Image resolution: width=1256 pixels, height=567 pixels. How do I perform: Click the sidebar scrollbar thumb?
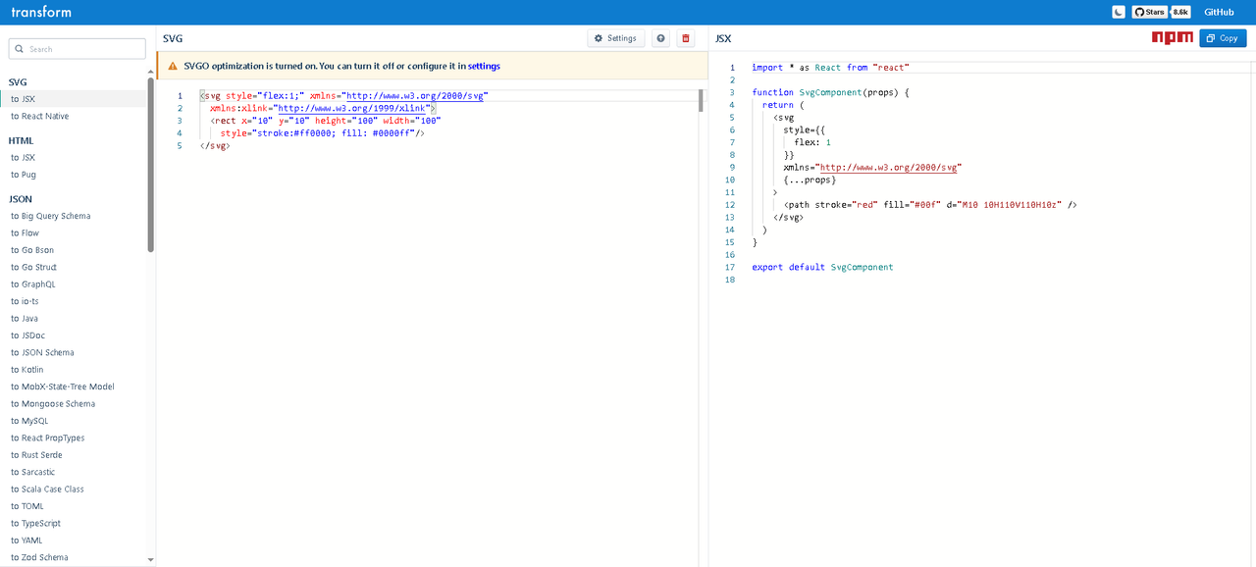(151, 165)
